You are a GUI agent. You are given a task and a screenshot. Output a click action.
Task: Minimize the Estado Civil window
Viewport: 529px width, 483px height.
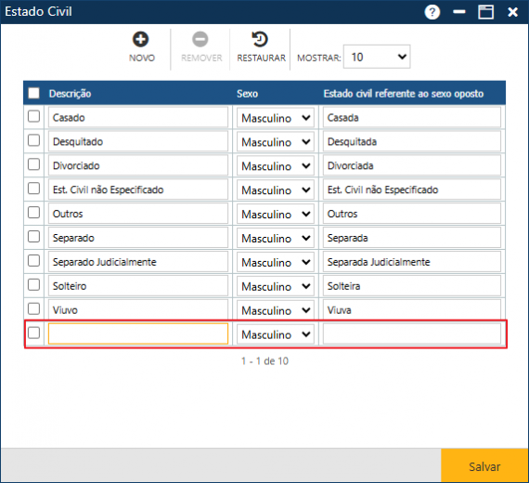pyautogui.click(x=459, y=12)
